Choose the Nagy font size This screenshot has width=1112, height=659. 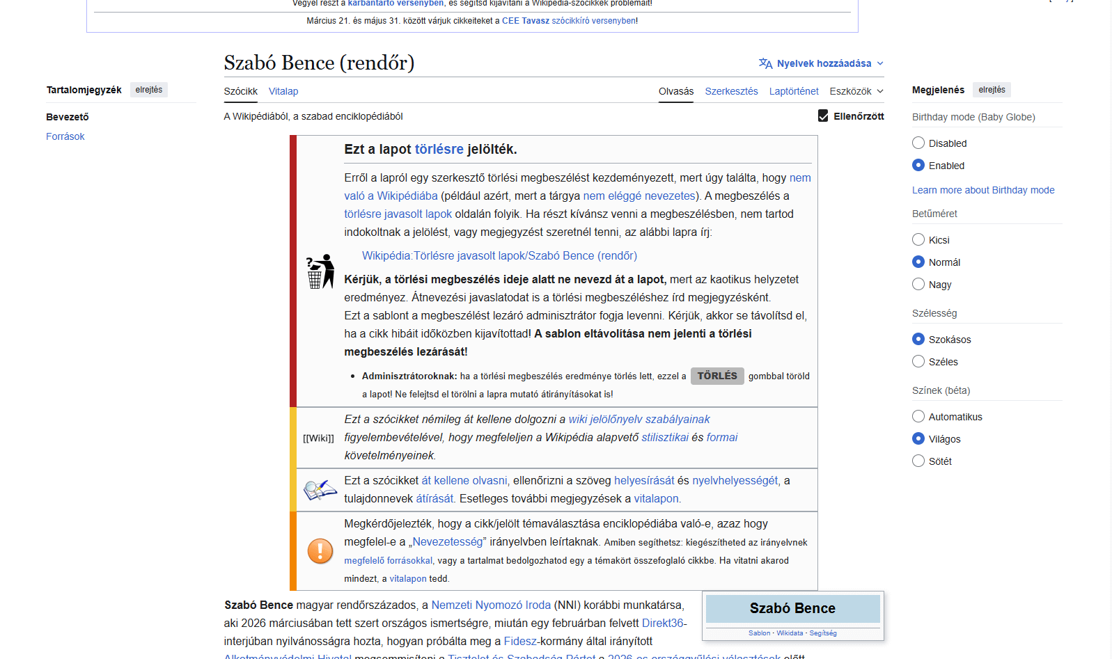(918, 285)
